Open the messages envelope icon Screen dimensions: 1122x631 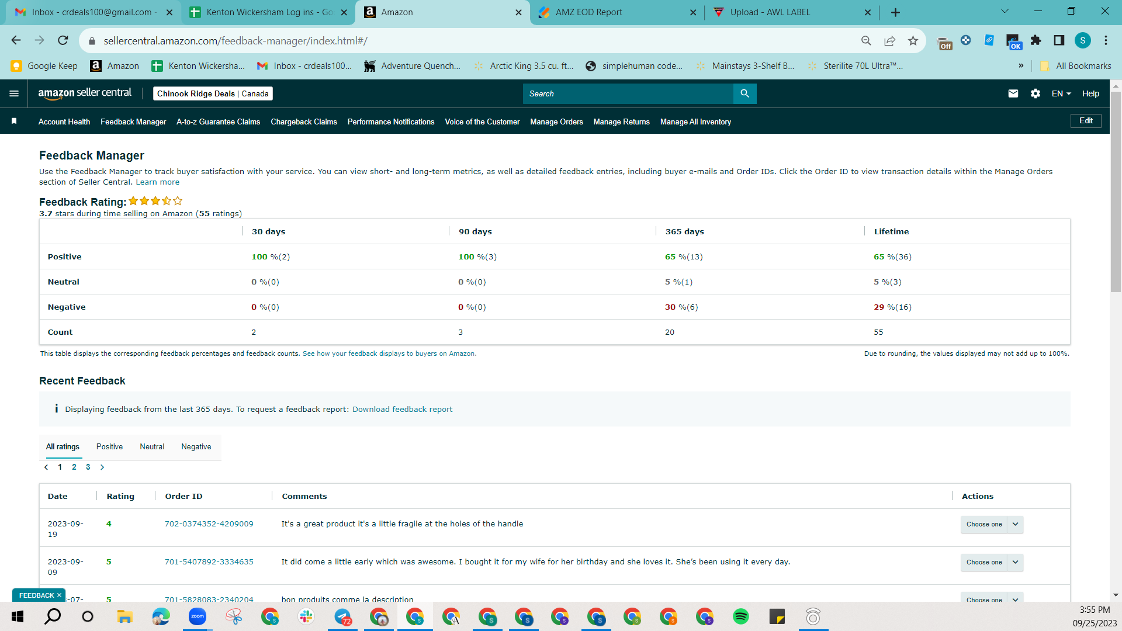[1013, 93]
